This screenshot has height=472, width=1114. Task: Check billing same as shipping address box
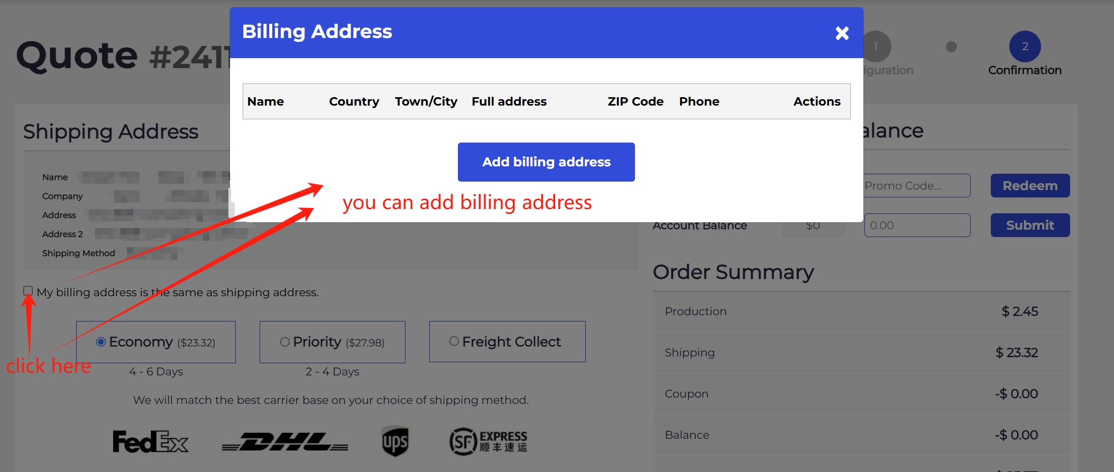pyautogui.click(x=28, y=291)
